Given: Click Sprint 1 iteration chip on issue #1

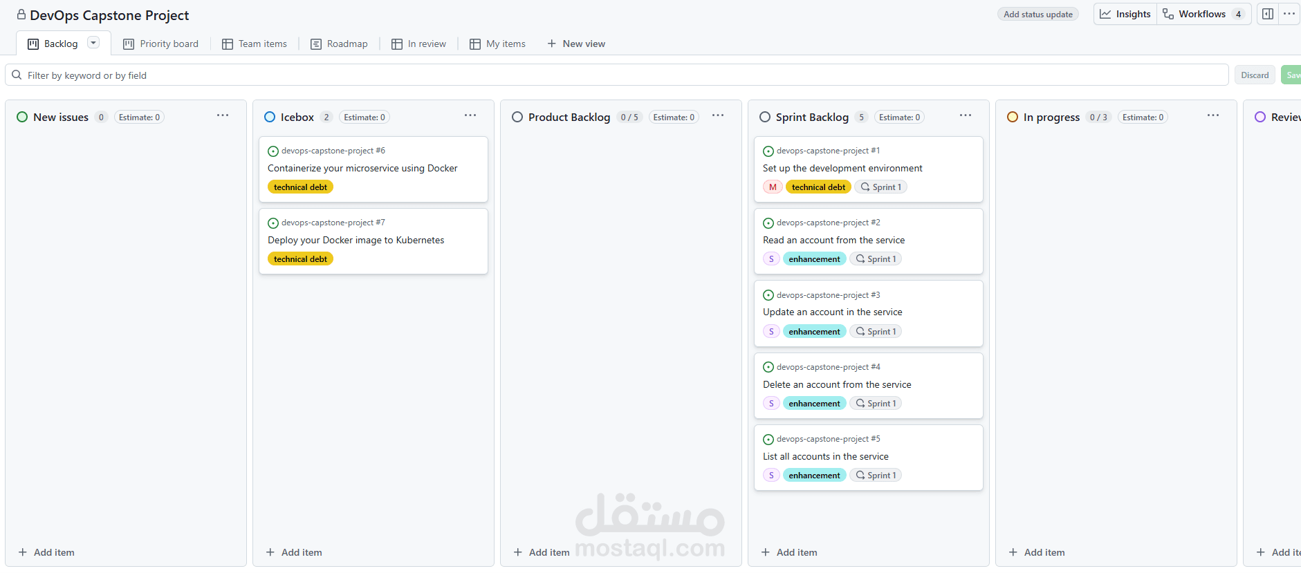Looking at the screenshot, I should [880, 187].
